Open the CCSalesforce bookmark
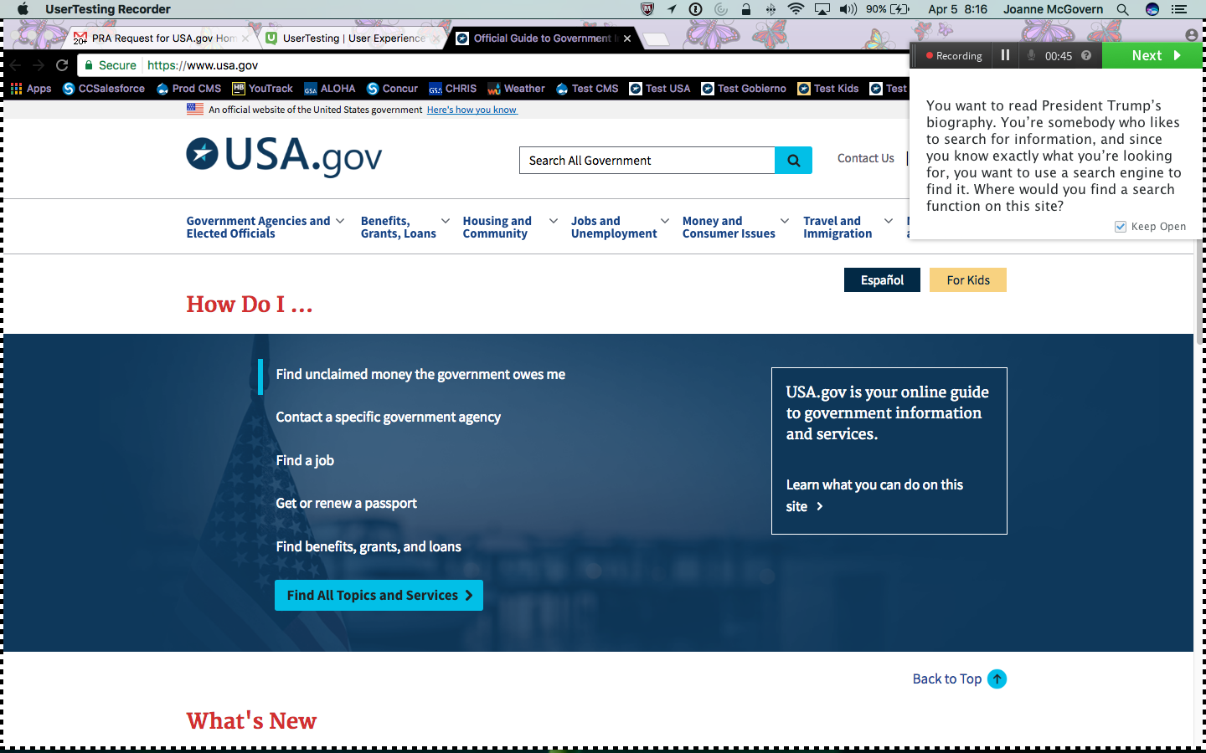 pyautogui.click(x=104, y=88)
